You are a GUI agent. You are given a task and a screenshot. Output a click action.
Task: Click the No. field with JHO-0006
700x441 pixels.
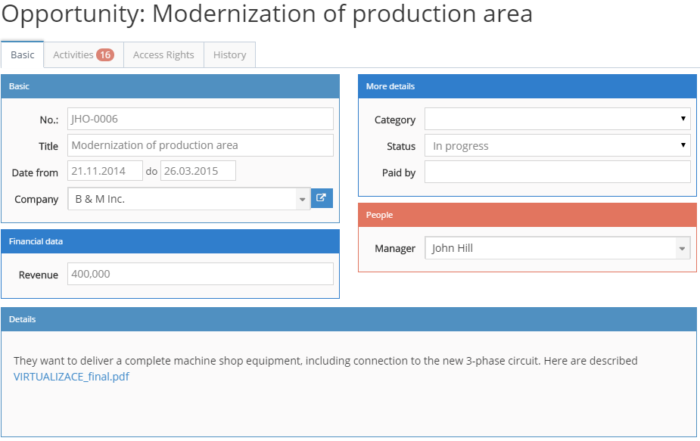pyautogui.click(x=201, y=119)
